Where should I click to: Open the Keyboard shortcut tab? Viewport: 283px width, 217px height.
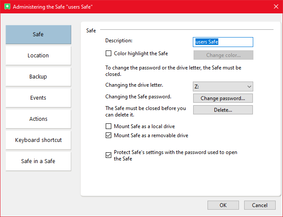coord(38,140)
